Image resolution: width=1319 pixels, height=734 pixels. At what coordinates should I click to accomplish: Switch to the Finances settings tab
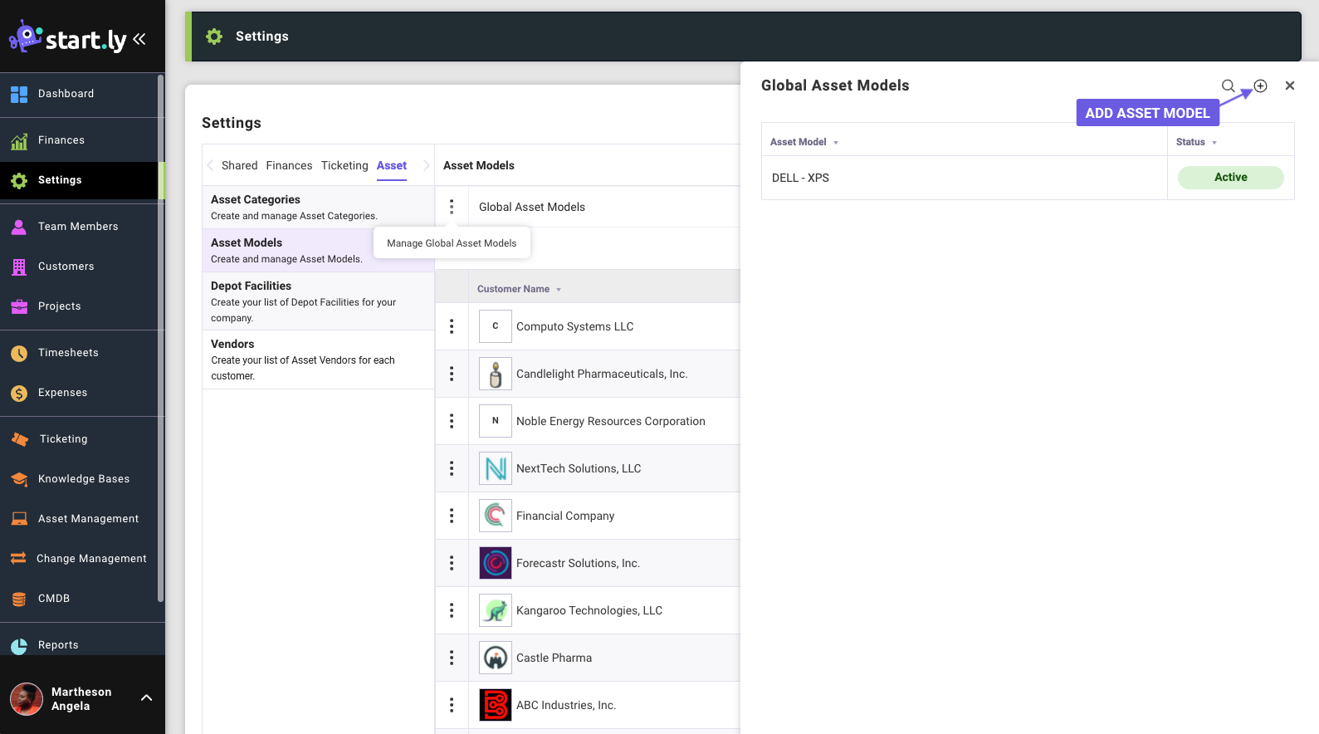[x=289, y=165]
